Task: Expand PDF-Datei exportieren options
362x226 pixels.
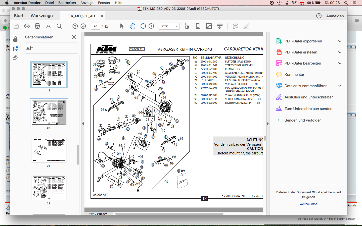Action: 340,41
